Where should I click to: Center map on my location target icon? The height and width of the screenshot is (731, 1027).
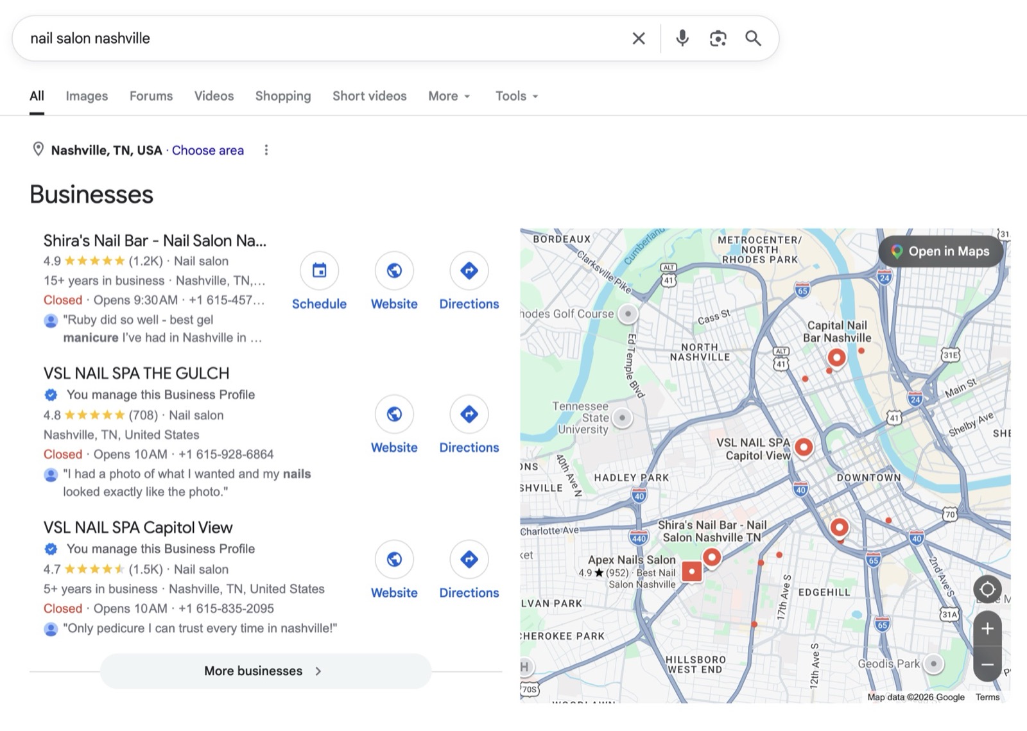point(987,589)
